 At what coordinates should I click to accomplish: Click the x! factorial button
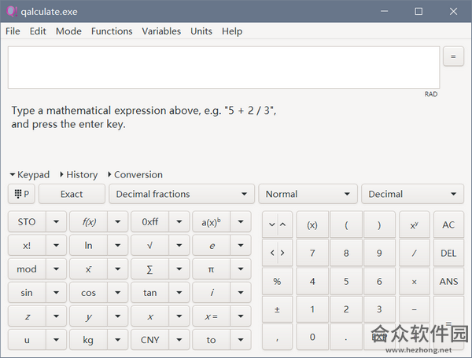coord(27,246)
